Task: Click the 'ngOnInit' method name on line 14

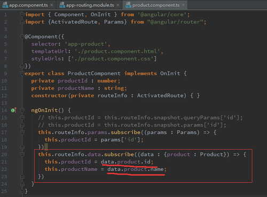Action: 44,111
